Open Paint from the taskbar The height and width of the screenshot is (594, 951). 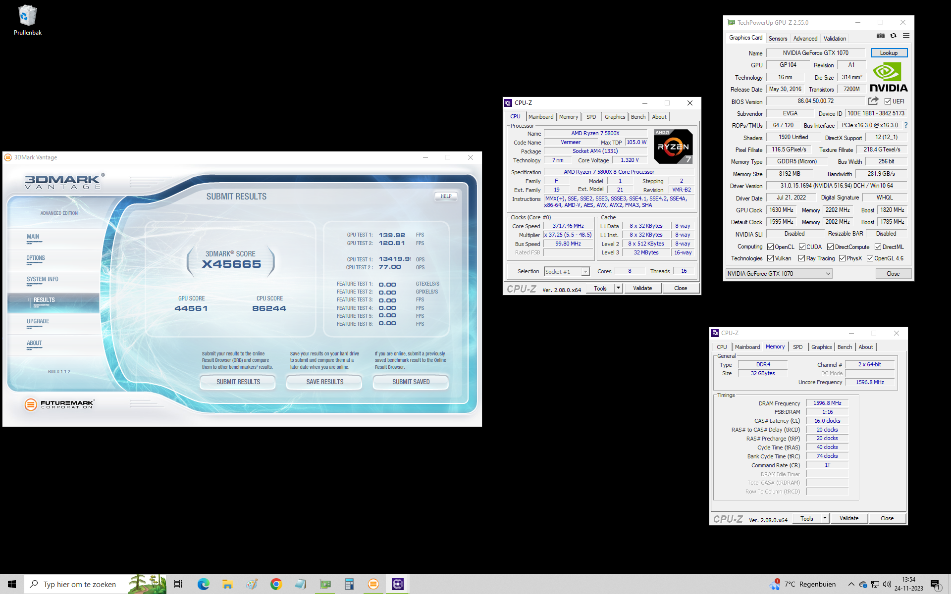252,584
